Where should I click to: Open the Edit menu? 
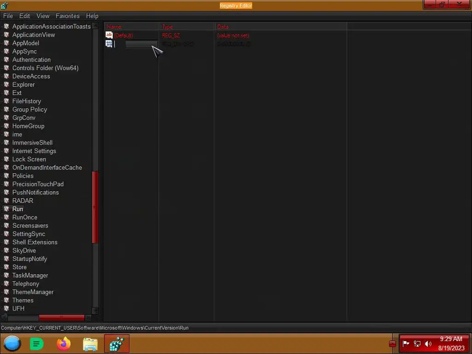coord(24,16)
